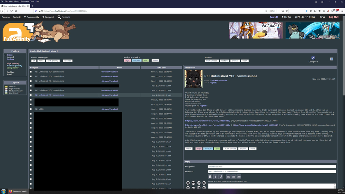The width and height of the screenshot is (345, 194).
Task: Tick checkbox for Nov 11 10:02AM message
Action: (31, 76)
